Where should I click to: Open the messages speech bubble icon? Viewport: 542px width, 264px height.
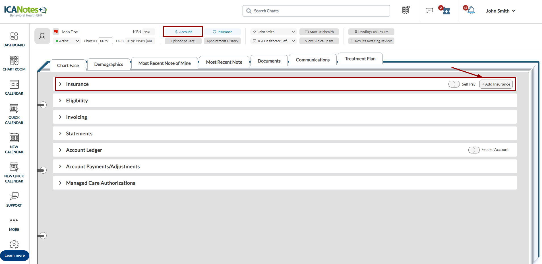429,11
